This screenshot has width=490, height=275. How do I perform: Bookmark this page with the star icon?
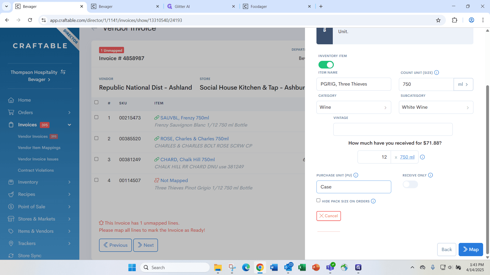point(438,20)
